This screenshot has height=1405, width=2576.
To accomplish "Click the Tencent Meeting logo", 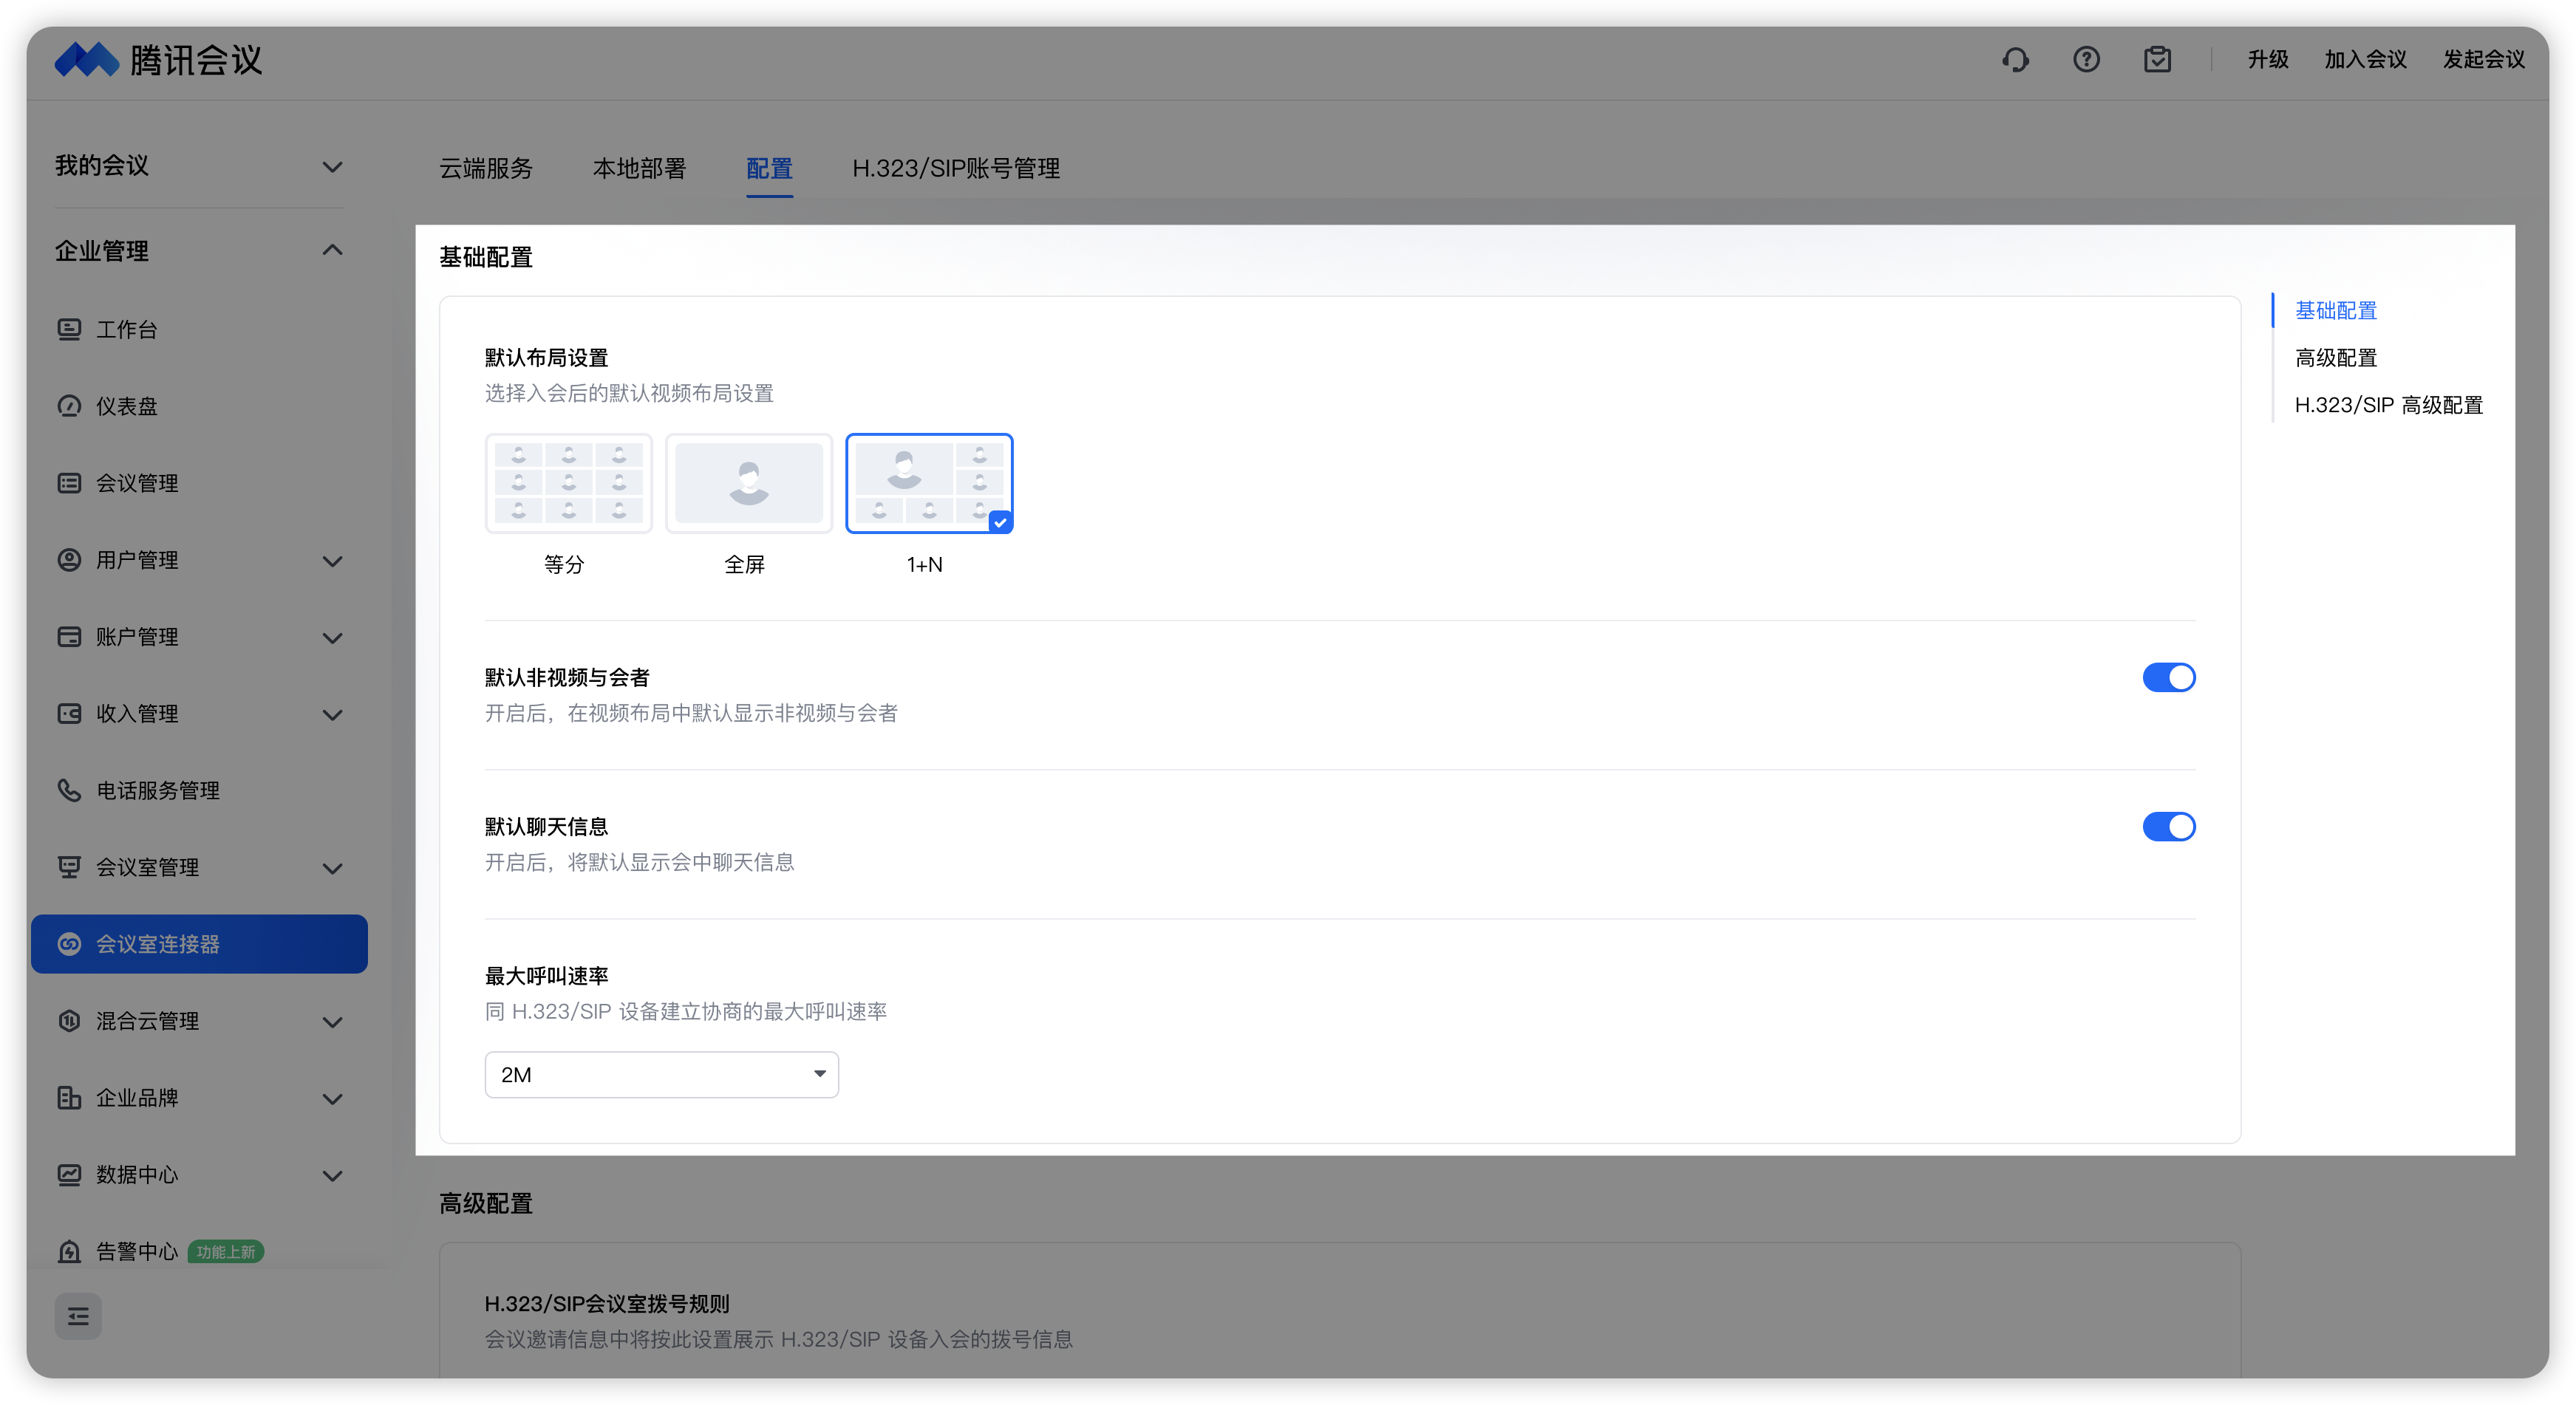I will tap(158, 60).
